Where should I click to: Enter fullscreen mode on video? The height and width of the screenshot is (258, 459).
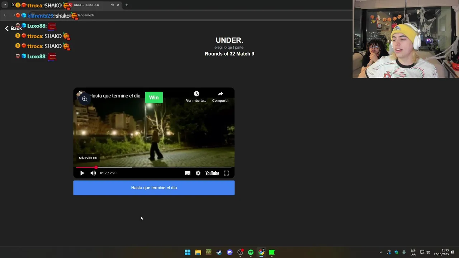coord(226,173)
